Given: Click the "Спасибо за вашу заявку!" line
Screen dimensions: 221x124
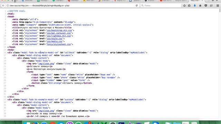Looking at the screenshot, I should tap(44, 113).
